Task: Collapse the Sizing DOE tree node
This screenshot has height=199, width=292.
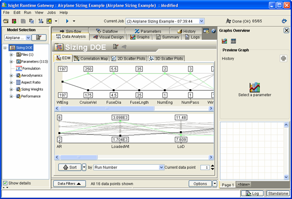Action: pos(5,48)
